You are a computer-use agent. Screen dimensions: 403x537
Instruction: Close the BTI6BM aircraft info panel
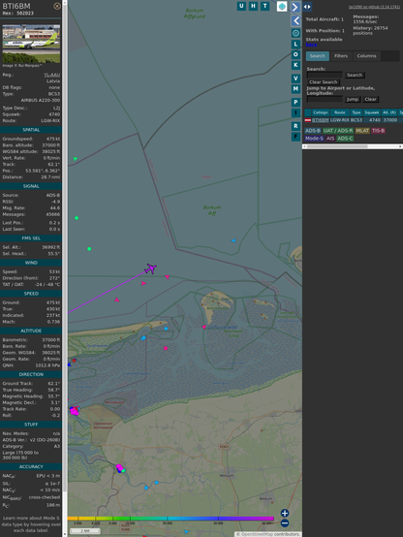[57, 6]
